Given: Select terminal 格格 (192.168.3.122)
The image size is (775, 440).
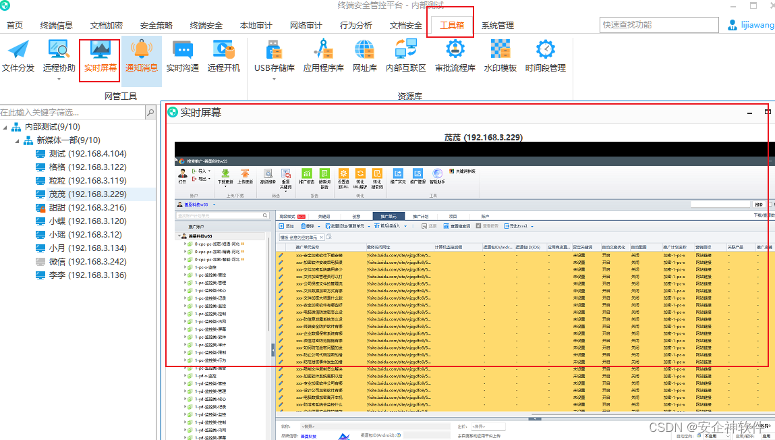Looking at the screenshot, I should point(81,167).
